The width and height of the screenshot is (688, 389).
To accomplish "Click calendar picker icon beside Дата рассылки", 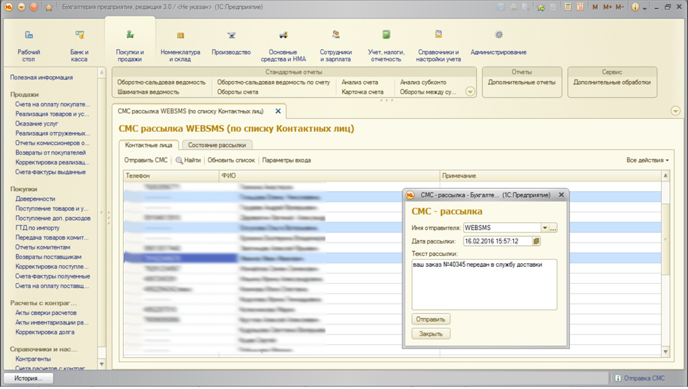I will pyautogui.click(x=536, y=241).
